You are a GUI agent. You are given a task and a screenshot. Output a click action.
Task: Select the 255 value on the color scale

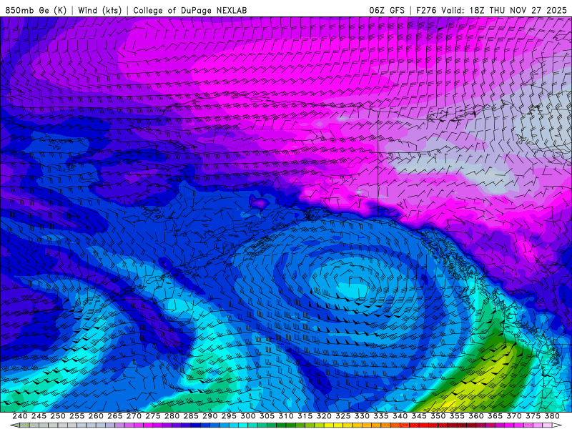pyautogui.click(x=77, y=416)
